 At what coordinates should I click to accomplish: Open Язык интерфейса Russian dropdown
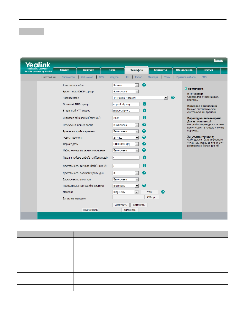[x=126, y=85]
